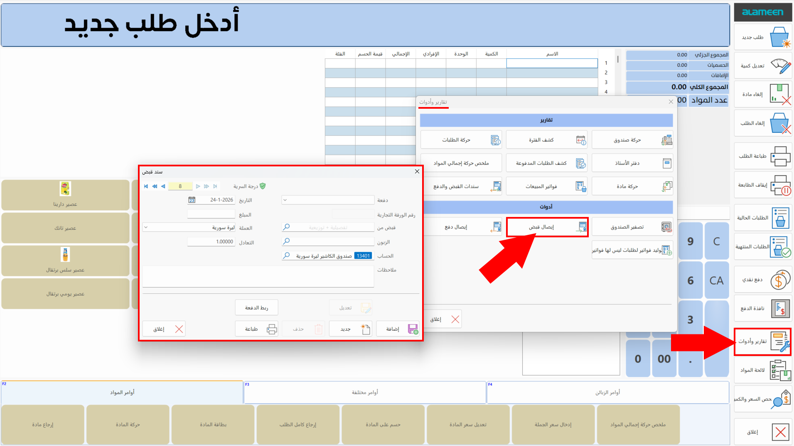794x446 pixels.
Task: Click search icon in قبض من field
Action: (286, 227)
